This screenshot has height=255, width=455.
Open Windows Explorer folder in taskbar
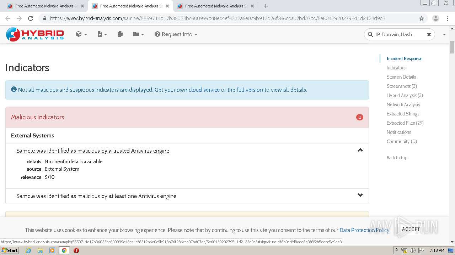point(40,250)
